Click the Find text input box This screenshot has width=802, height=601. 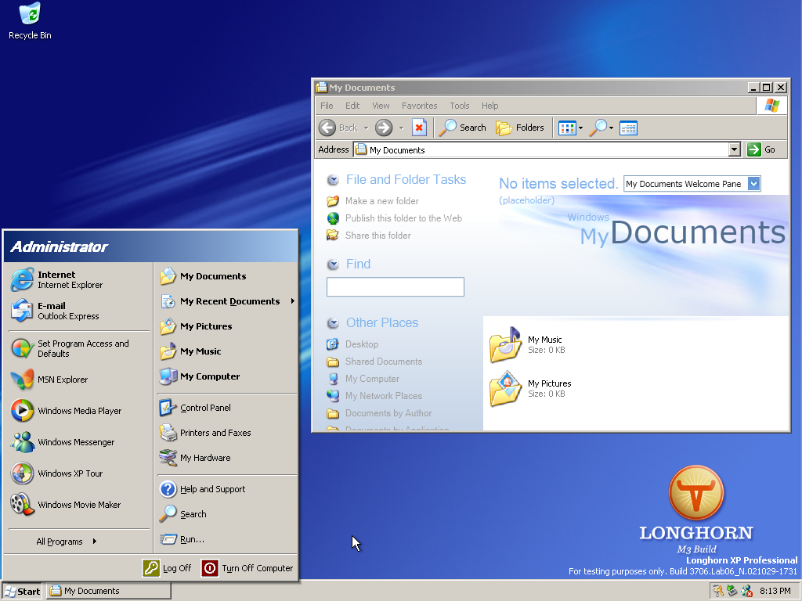point(395,287)
